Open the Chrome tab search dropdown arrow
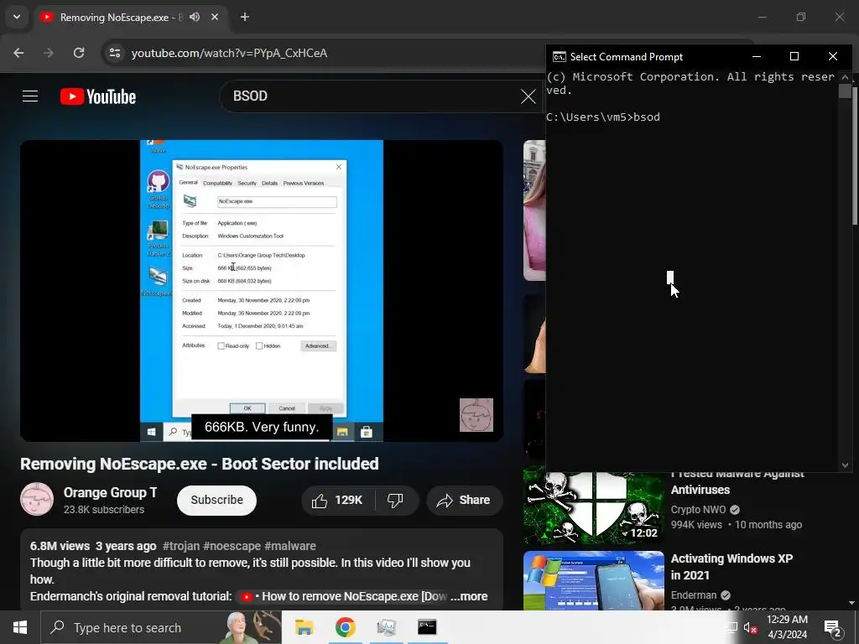 coord(17,17)
